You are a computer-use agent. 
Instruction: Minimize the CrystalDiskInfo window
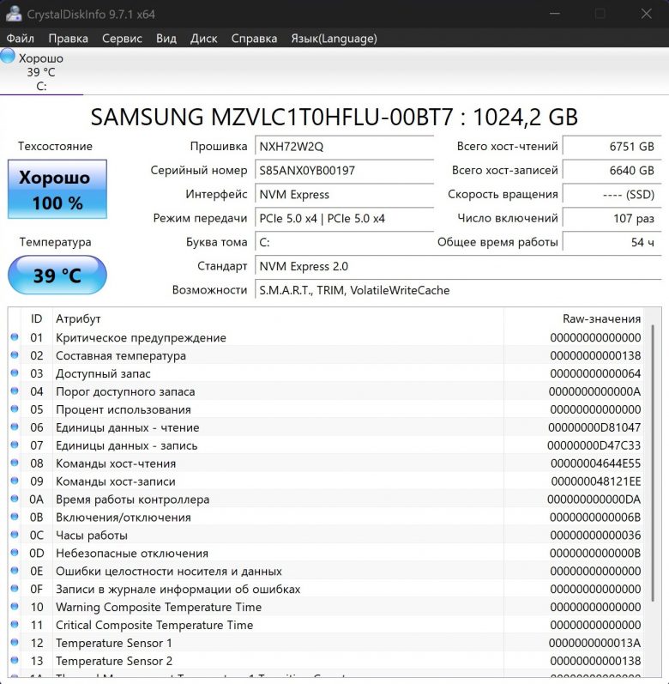554,14
